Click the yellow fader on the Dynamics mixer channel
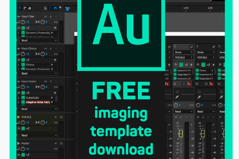Viewport: 239px width, 159px height. [181, 134]
